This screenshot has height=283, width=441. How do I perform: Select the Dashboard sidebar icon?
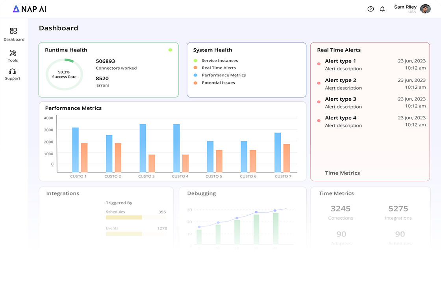click(x=13, y=31)
